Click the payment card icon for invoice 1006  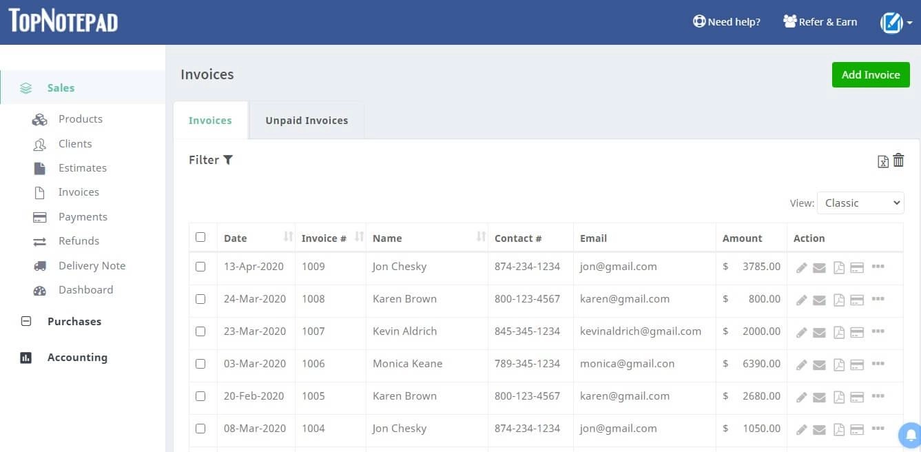[x=857, y=364]
